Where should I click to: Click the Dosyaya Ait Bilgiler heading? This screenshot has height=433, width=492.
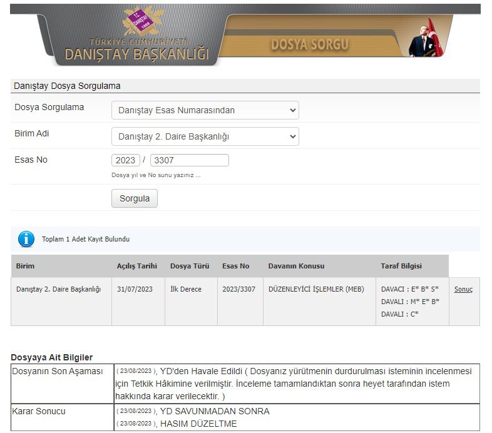(x=52, y=357)
